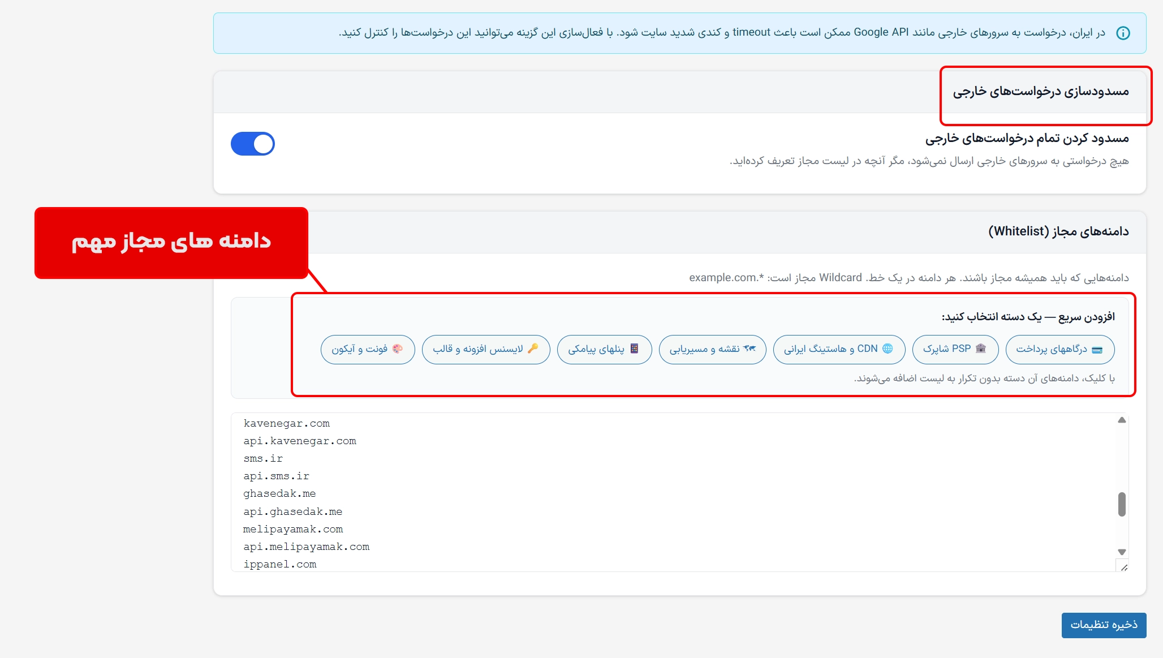Click the textarea resize handle corner

click(x=1124, y=567)
